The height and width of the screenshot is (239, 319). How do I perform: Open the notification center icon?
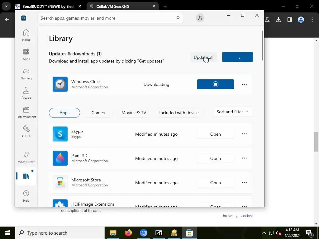pyautogui.click(x=309, y=233)
